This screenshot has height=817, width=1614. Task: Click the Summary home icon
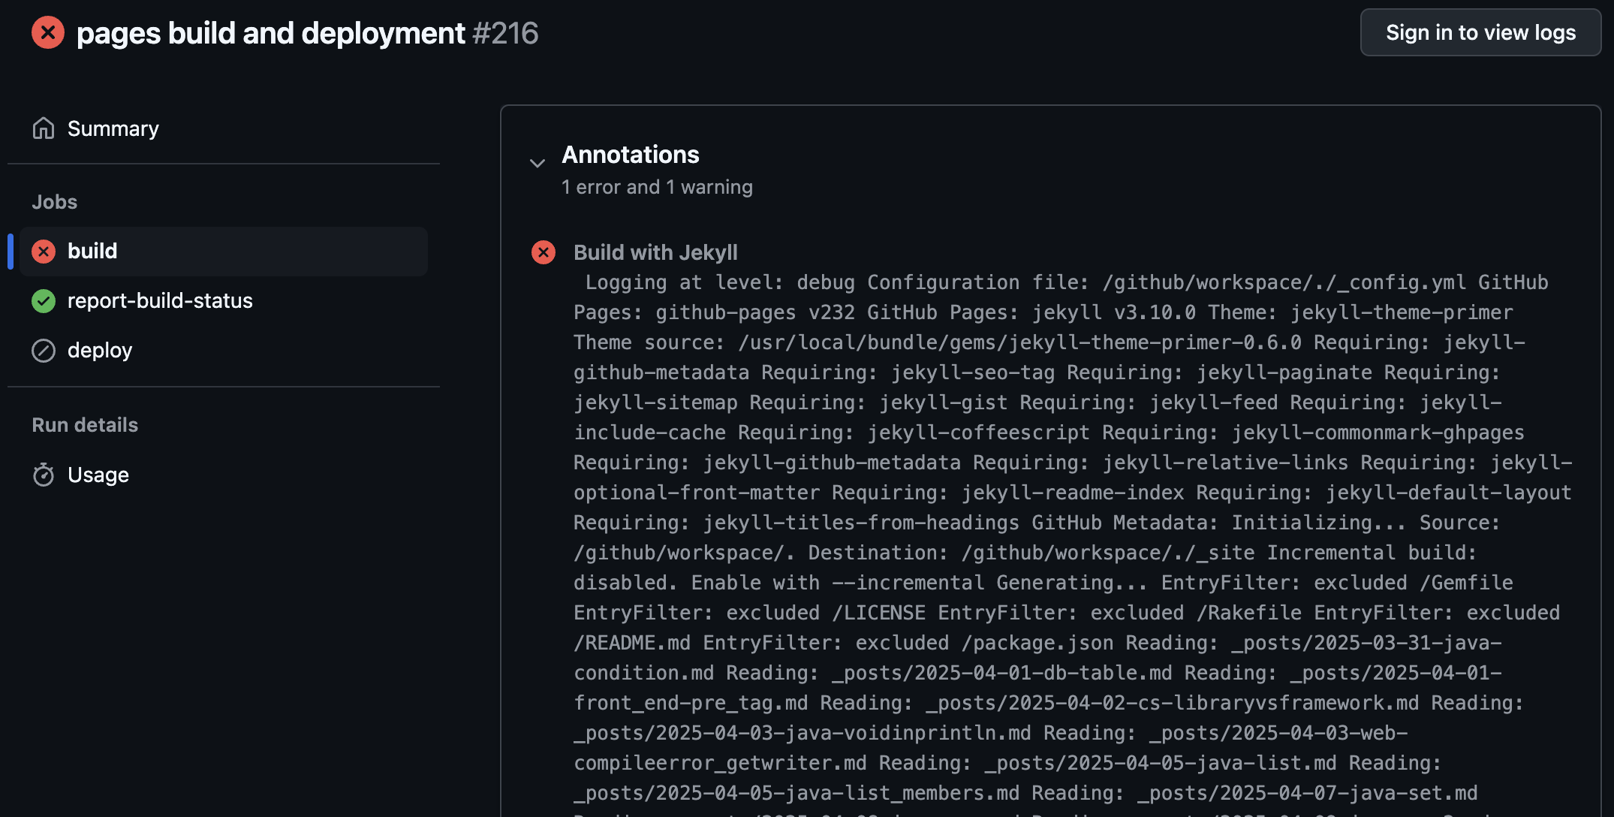point(44,128)
